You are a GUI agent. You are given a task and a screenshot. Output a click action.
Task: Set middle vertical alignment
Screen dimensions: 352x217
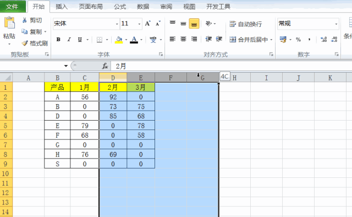point(183,23)
